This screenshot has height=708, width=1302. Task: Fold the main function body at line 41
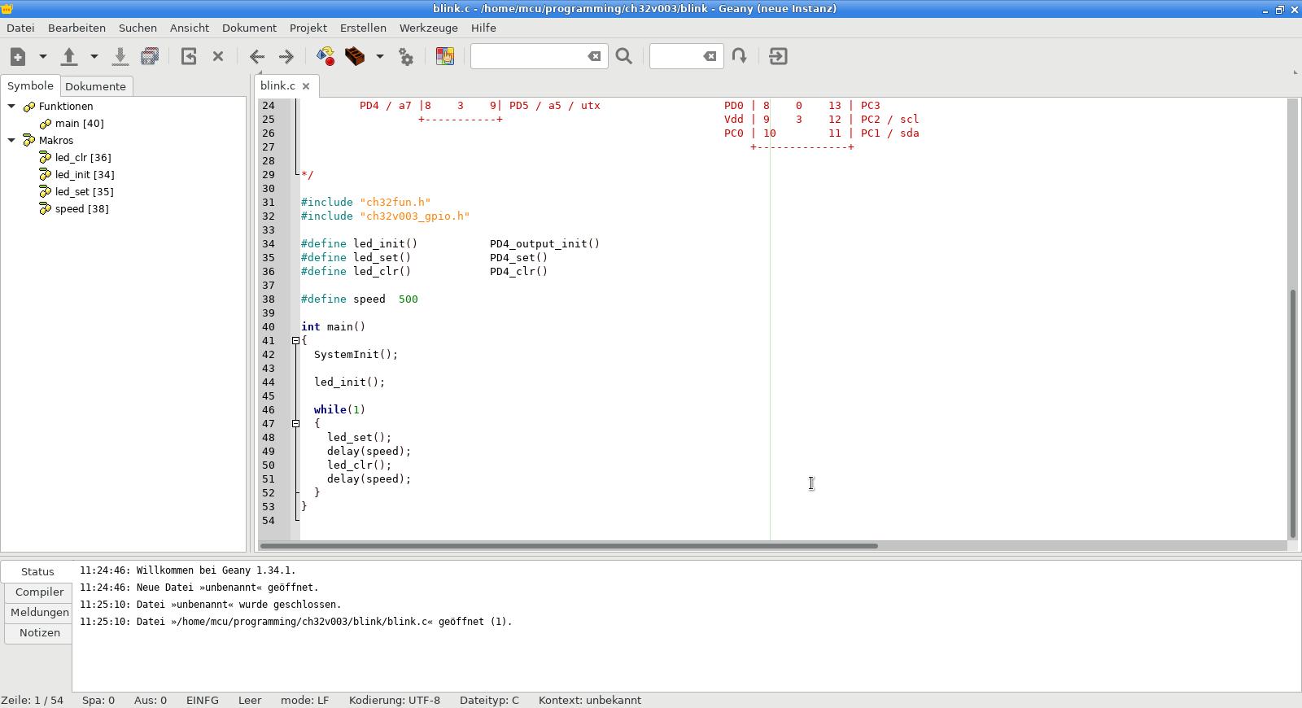pos(296,341)
